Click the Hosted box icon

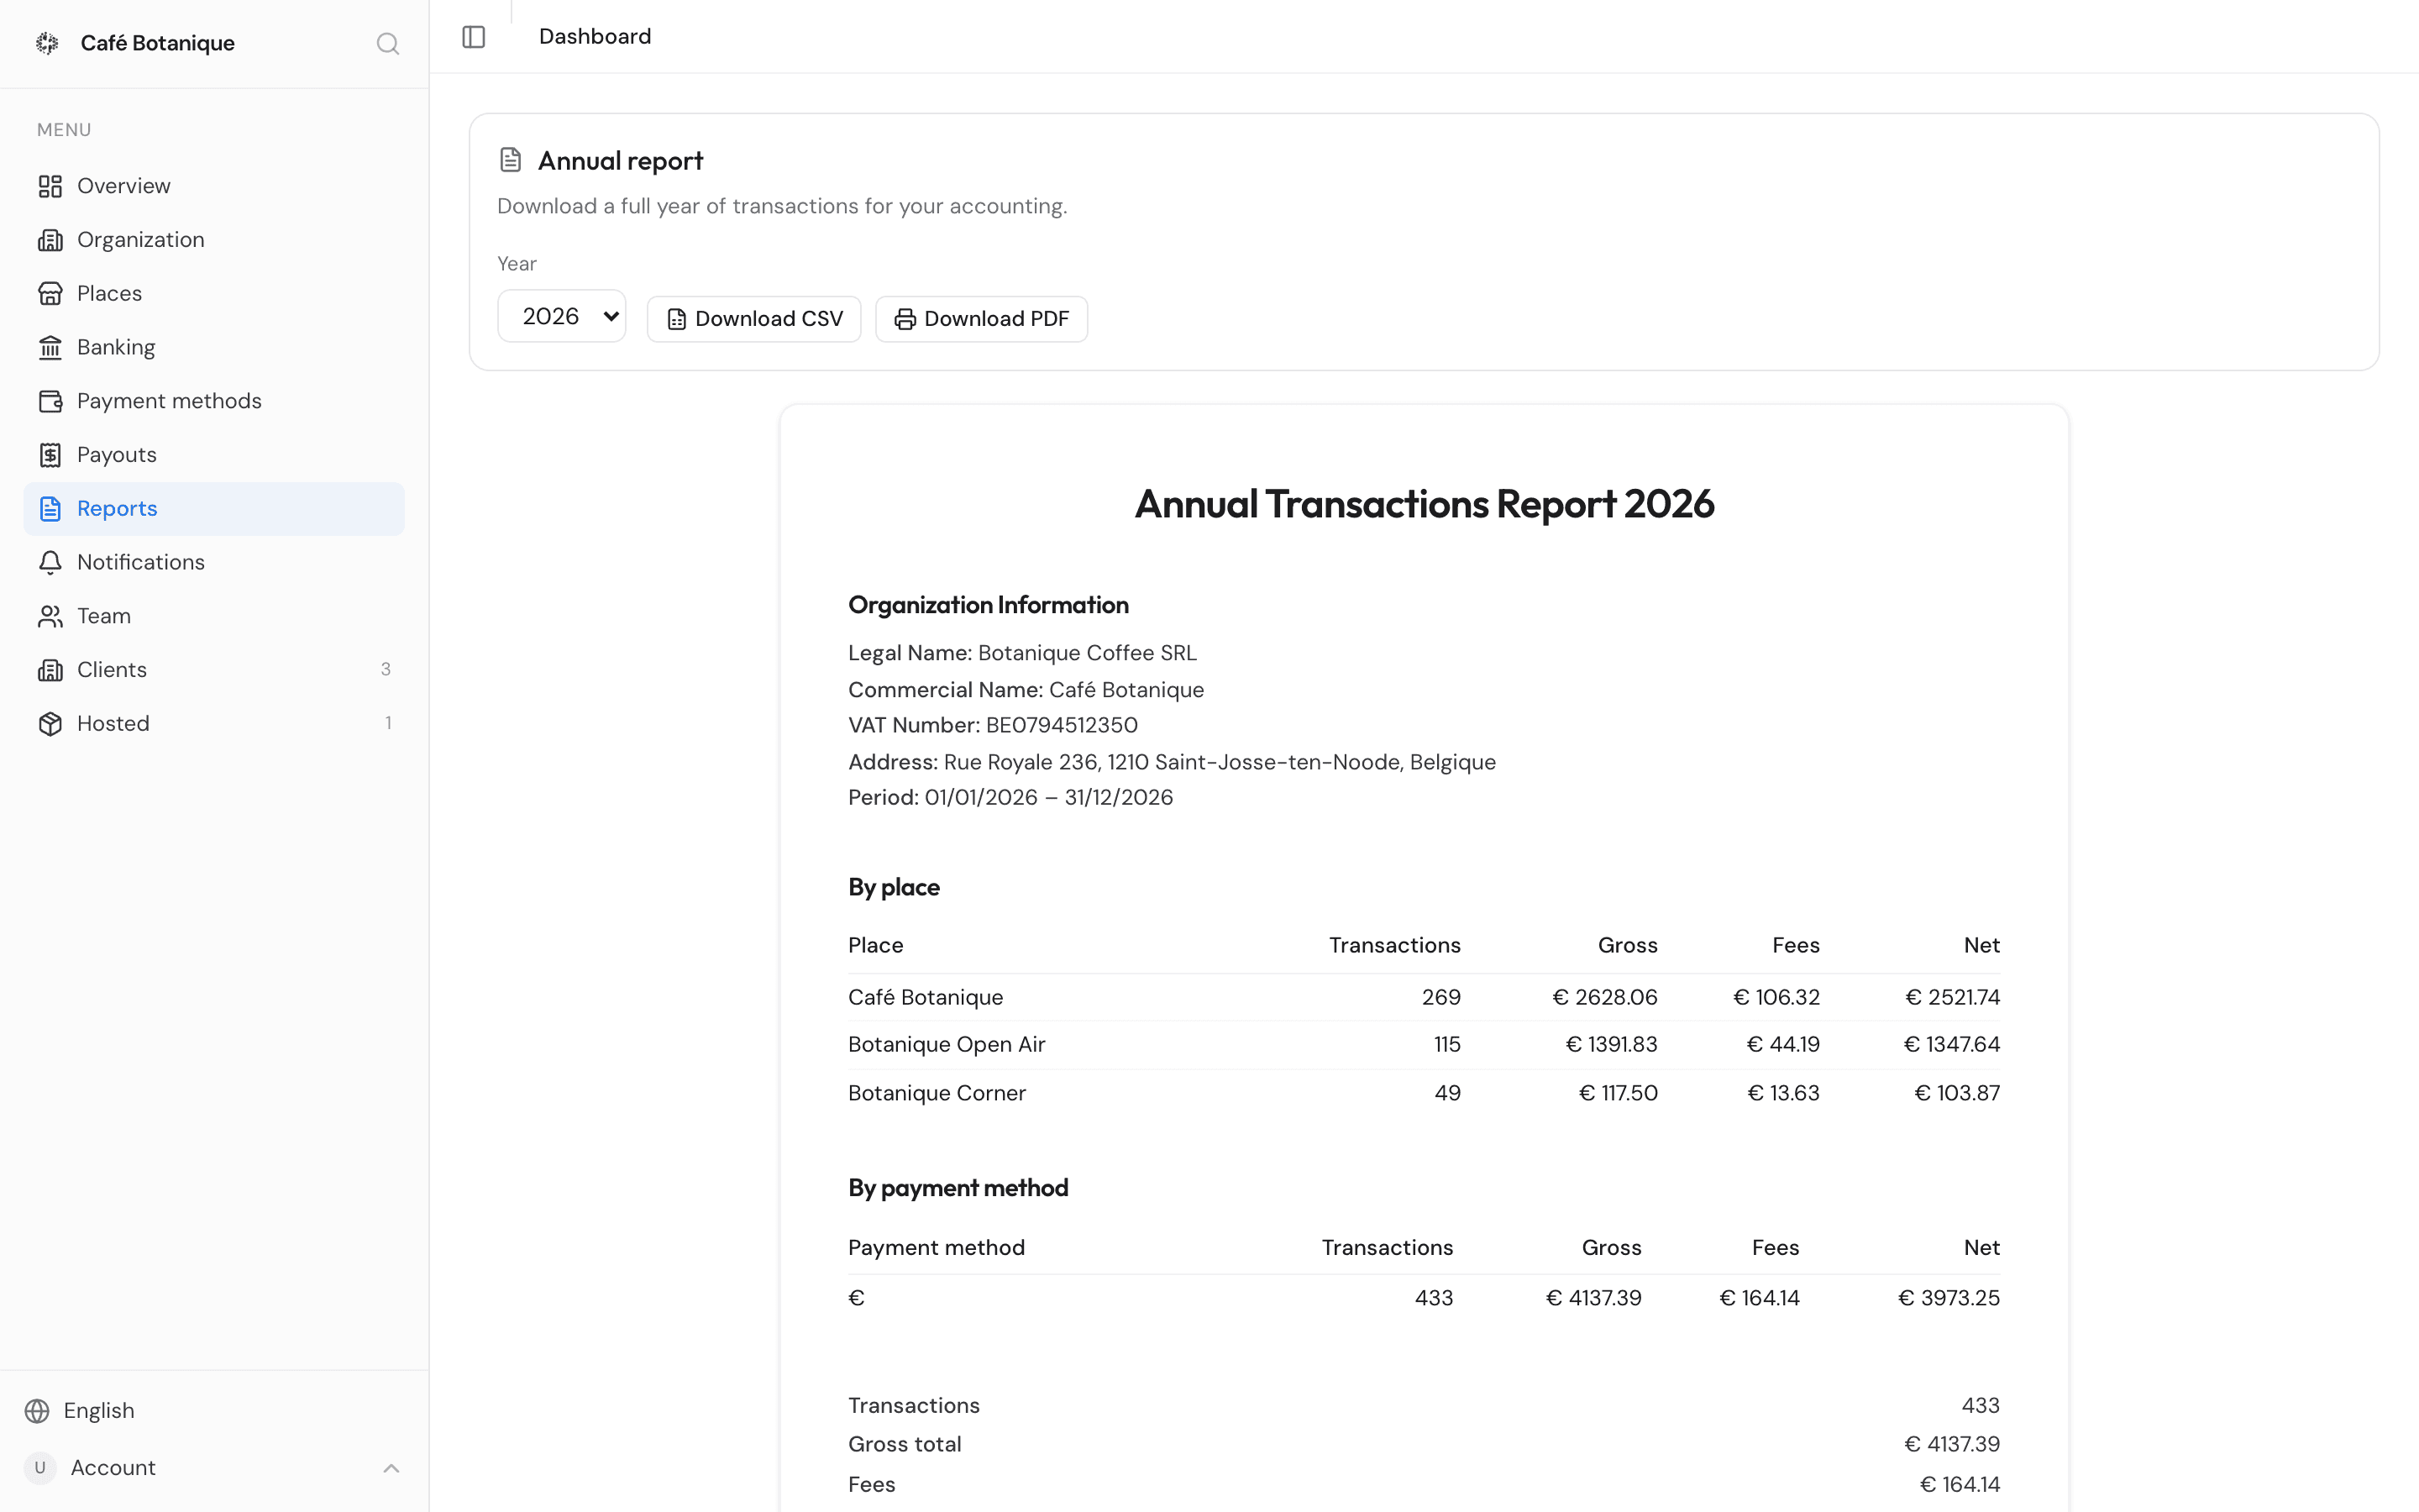50,724
